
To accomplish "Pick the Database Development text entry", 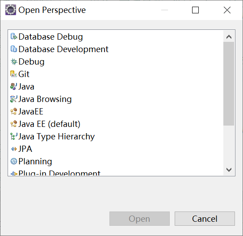I will click(x=63, y=49).
